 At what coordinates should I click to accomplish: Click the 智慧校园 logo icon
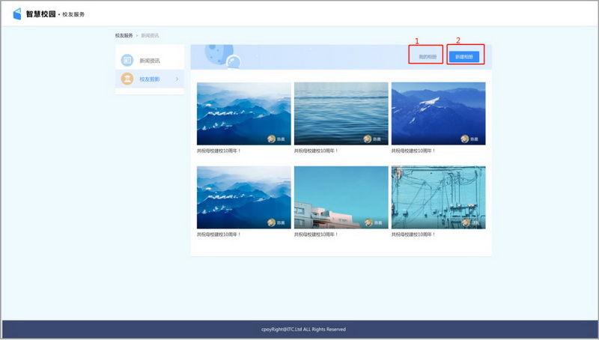(x=17, y=14)
